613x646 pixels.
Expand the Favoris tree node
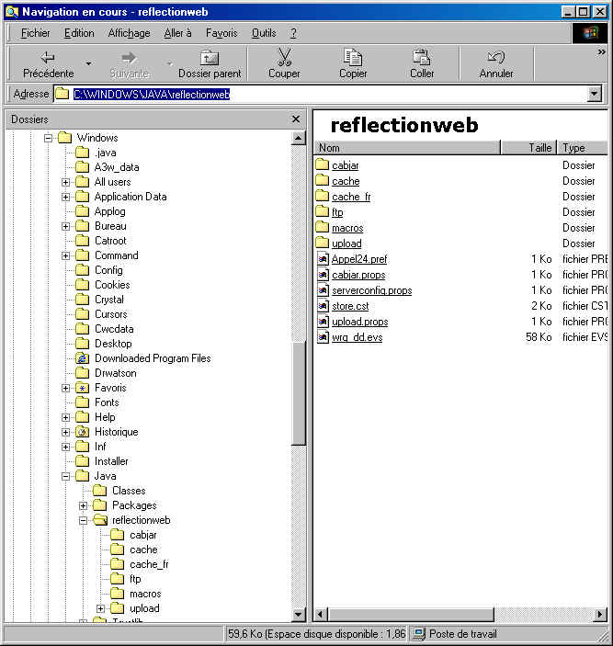[x=65, y=388]
